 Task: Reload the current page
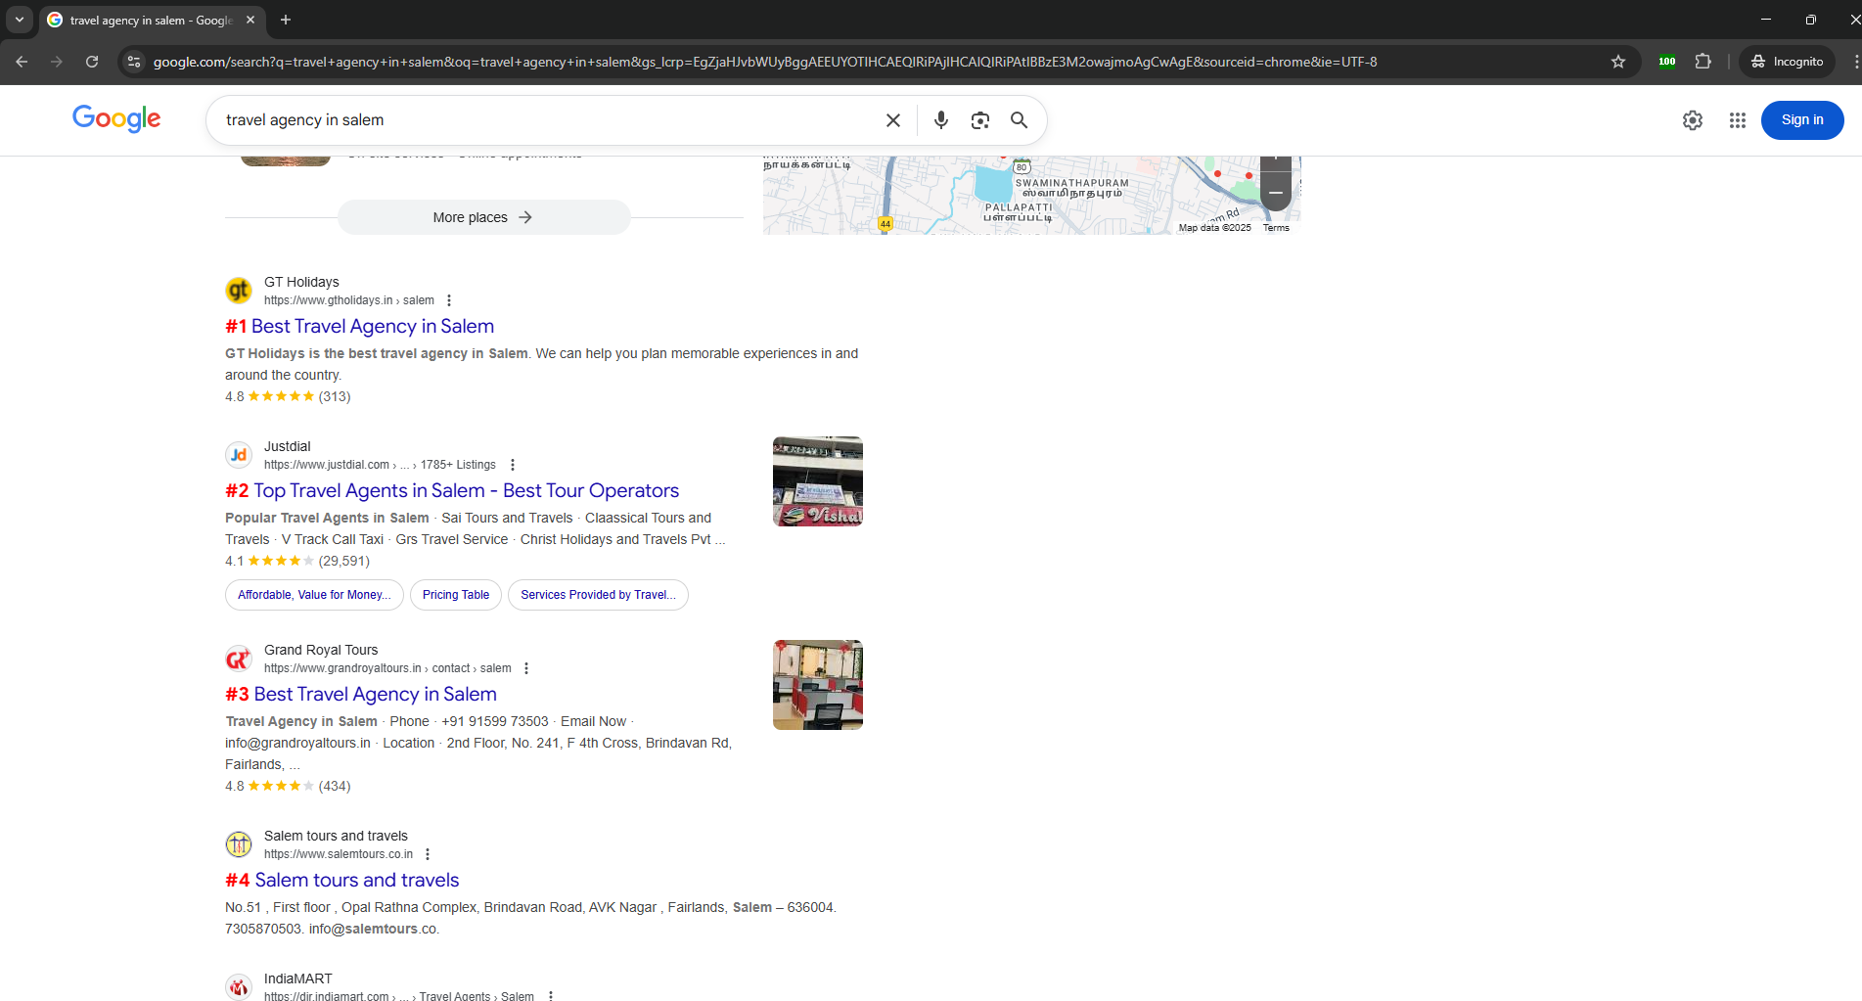coord(92,62)
